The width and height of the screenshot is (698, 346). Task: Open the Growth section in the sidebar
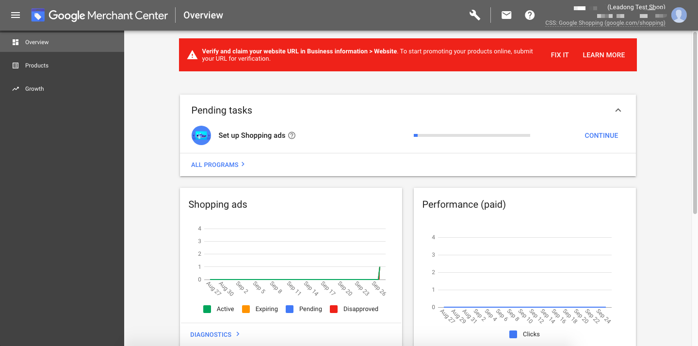pos(34,88)
